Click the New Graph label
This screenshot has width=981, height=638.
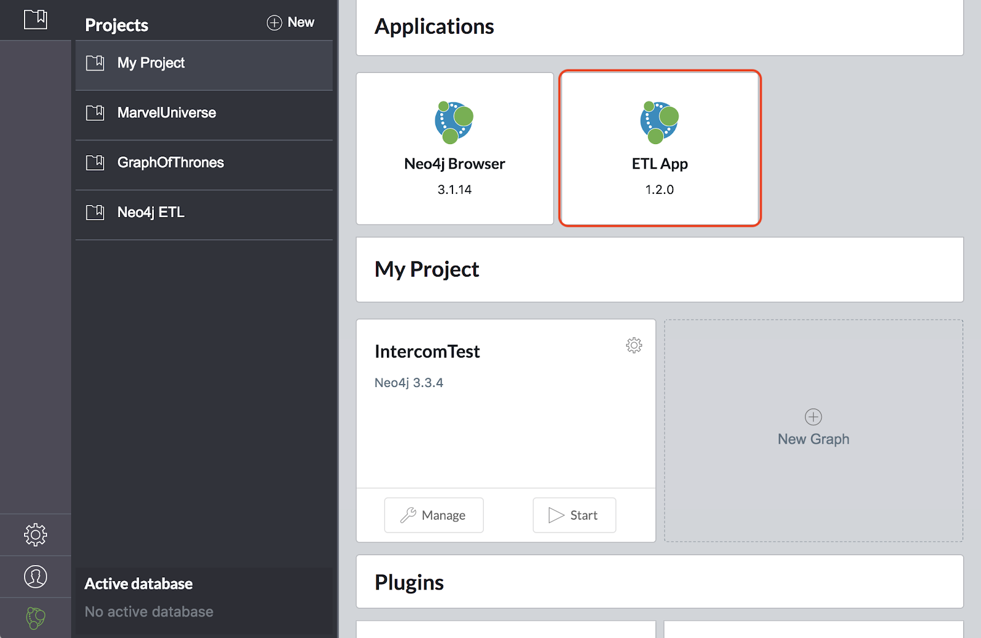click(814, 439)
